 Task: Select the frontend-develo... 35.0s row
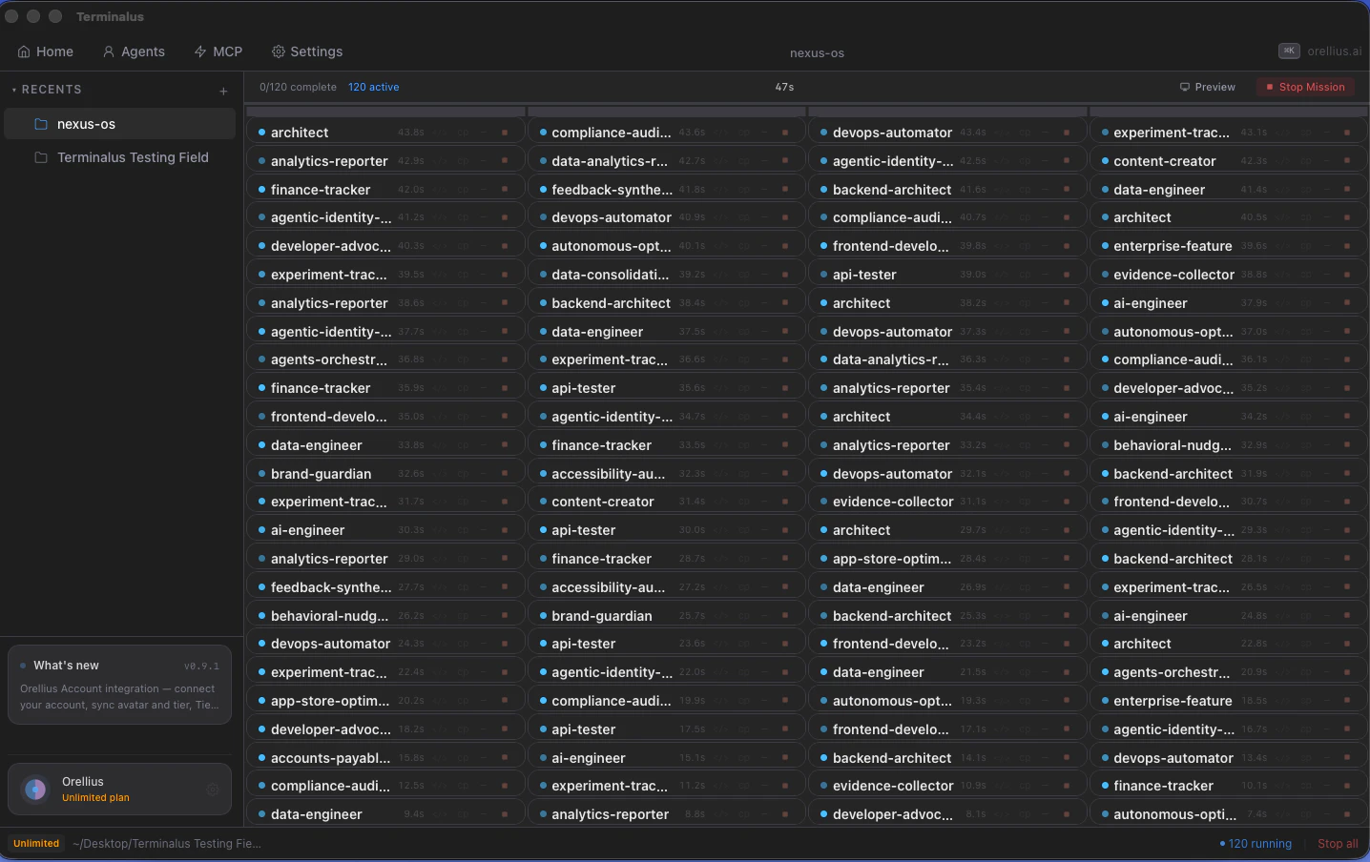pos(385,417)
